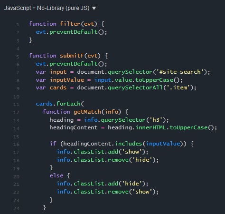225x214 pixels.
Task: Click "info.classList.add('hide')" on line 21
Action: (x=101, y=184)
